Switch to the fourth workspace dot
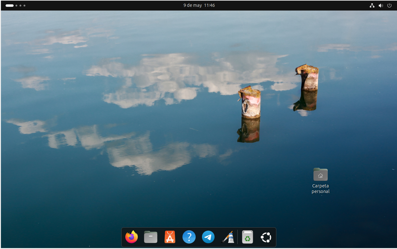397x249 pixels. [24, 6]
